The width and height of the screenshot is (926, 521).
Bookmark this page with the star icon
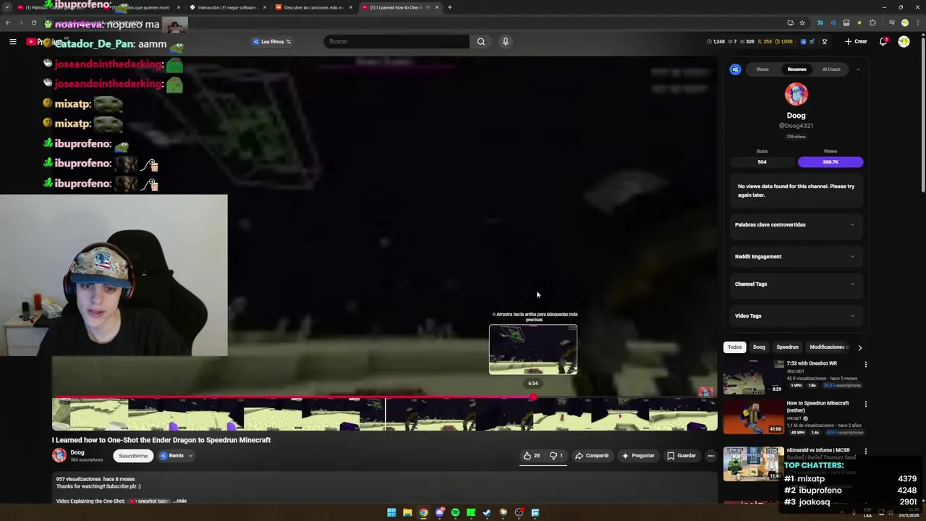click(802, 22)
